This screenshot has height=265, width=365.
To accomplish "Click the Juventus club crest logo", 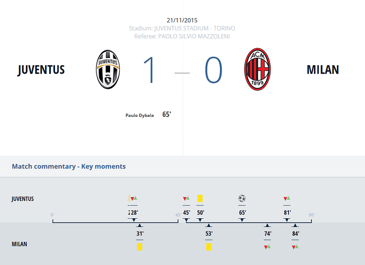I will coord(108,69).
